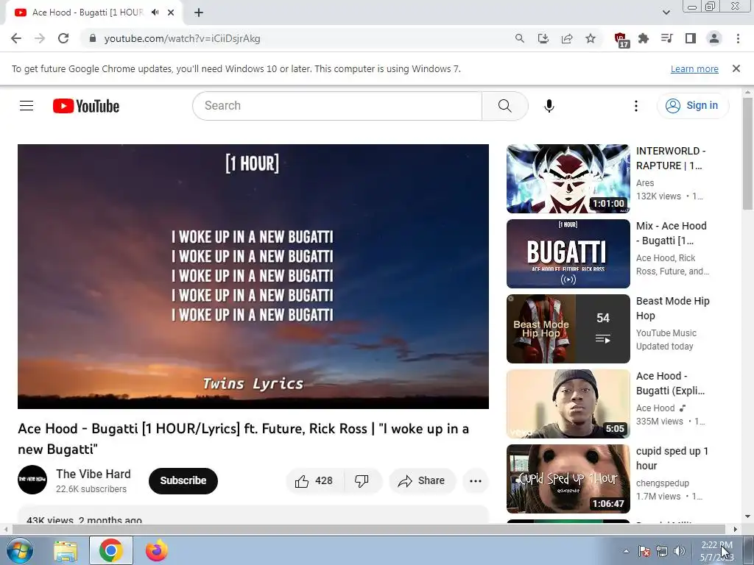Image resolution: width=754 pixels, height=565 pixels.
Task: Open the Windows Start button
Action: pyautogui.click(x=19, y=550)
